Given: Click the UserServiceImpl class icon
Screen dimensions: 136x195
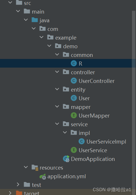Looking at the screenshot, I should click(82, 141).
